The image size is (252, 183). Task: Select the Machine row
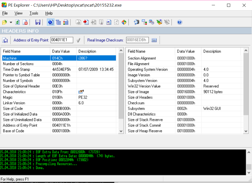59,58
